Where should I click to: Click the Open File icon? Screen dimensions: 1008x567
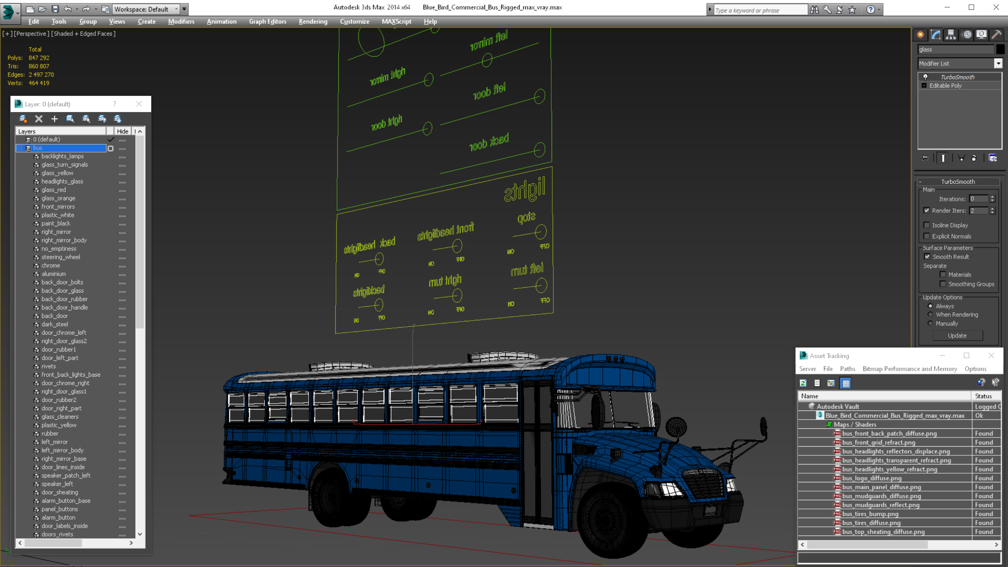[42, 9]
